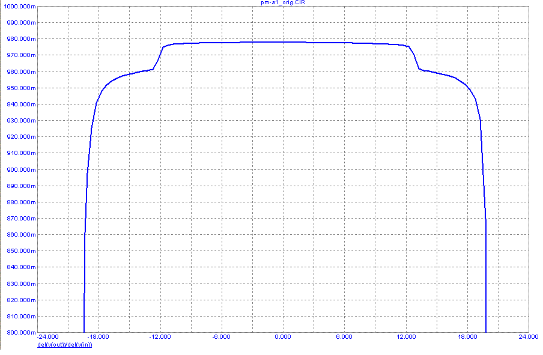Select the 940.000m y-axis label
Viewport: 543px width, 355px height.
21,105
